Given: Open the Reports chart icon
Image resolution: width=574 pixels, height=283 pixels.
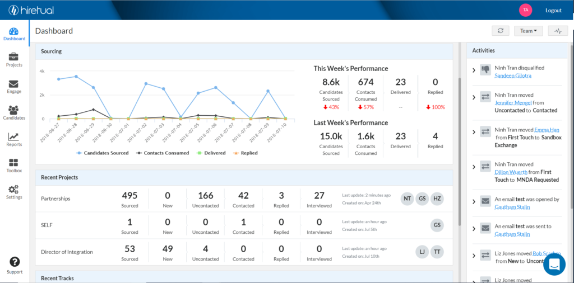Looking at the screenshot, I should 14,136.
